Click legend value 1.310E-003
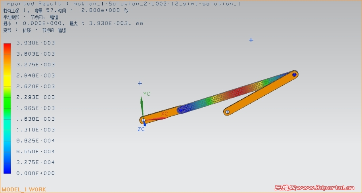 [36, 130]
